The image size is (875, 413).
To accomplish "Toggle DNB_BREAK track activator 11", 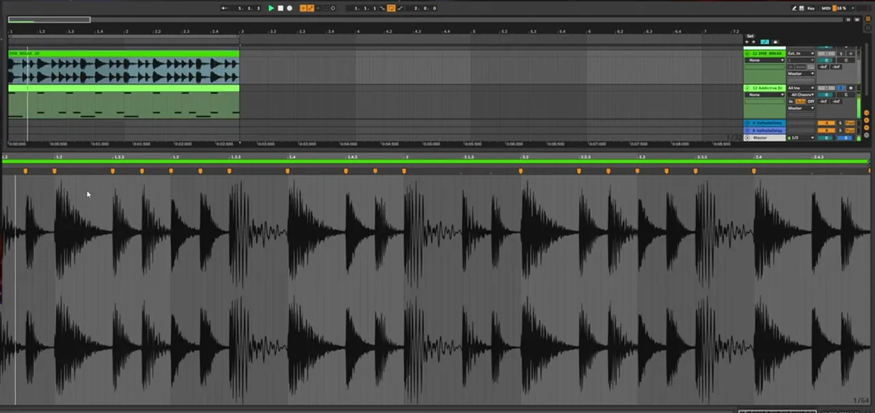I will [x=826, y=53].
